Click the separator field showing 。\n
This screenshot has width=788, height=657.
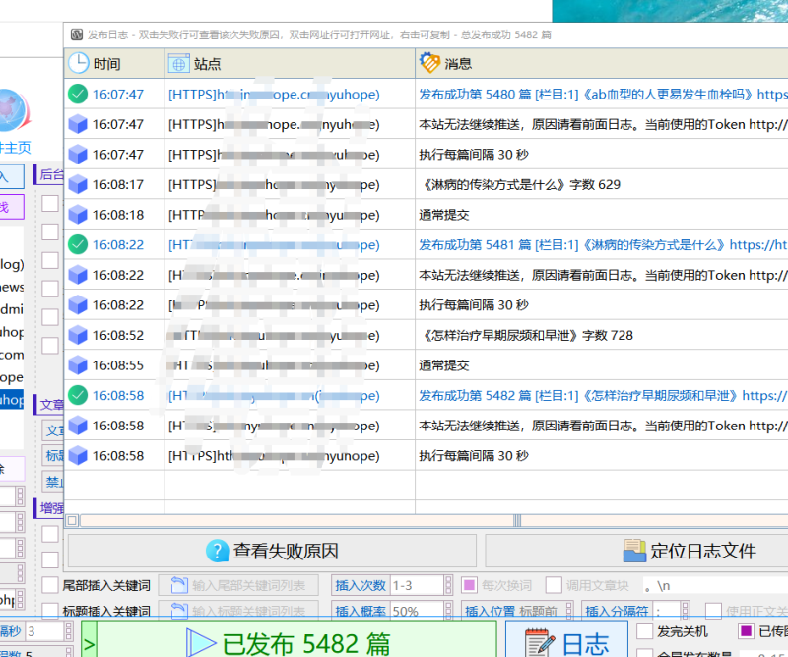715,586
